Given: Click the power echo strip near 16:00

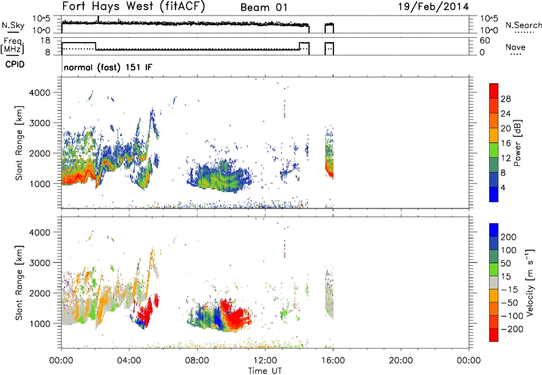Looking at the screenshot, I should (329, 153).
